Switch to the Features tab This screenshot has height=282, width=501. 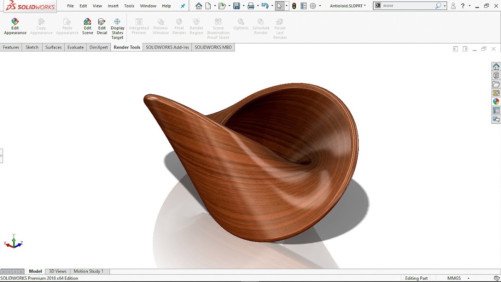coord(11,47)
